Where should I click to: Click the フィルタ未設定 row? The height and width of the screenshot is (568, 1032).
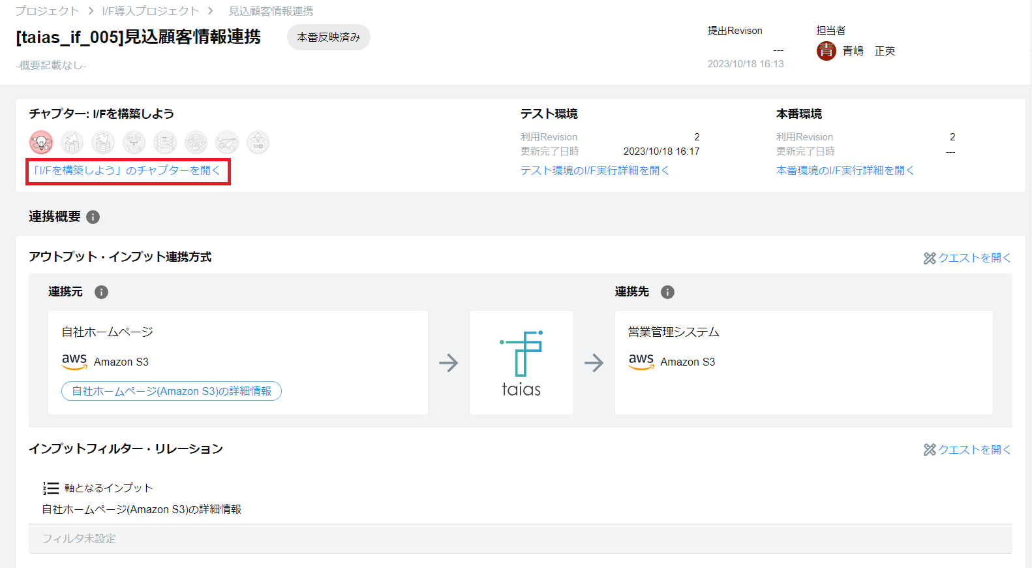[x=521, y=539]
